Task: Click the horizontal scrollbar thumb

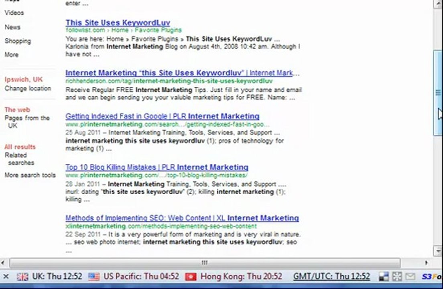Action: coord(205,263)
